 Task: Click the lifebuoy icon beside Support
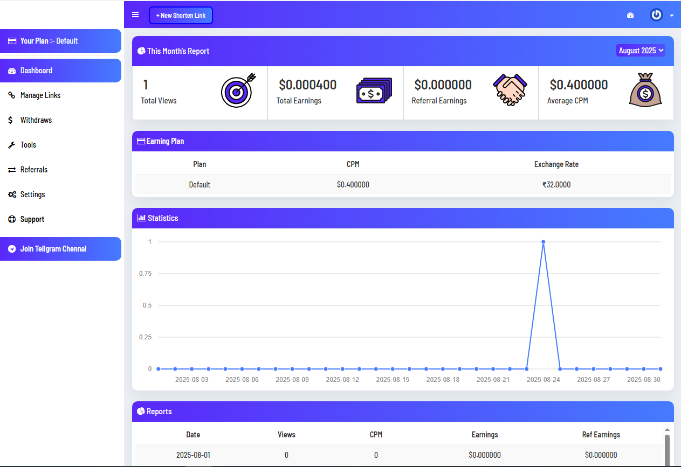[11, 219]
